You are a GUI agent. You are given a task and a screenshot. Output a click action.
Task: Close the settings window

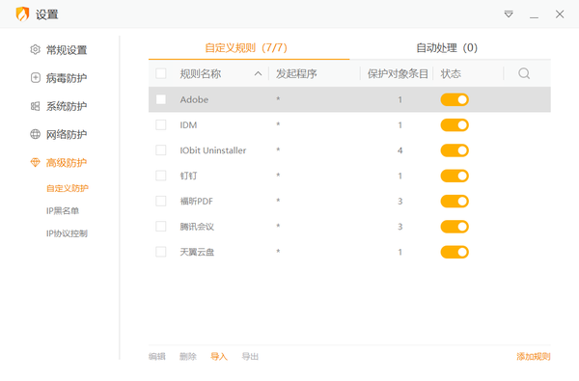pyautogui.click(x=560, y=14)
